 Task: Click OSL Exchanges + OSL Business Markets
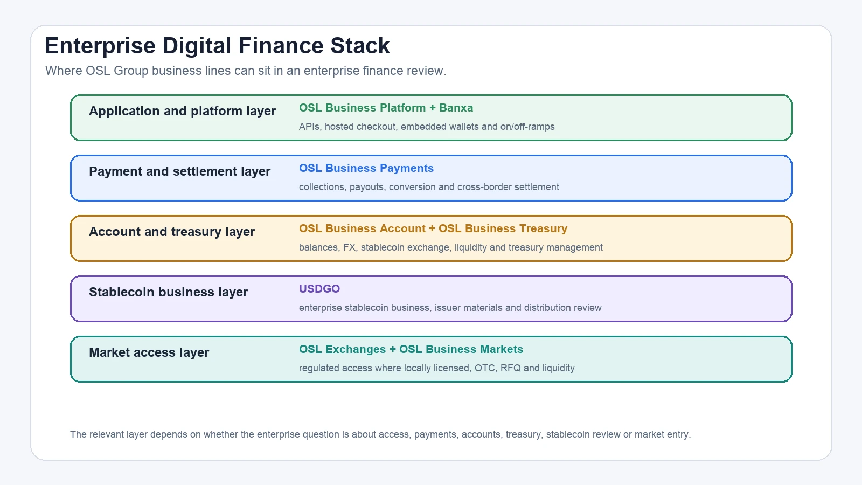(411, 349)
